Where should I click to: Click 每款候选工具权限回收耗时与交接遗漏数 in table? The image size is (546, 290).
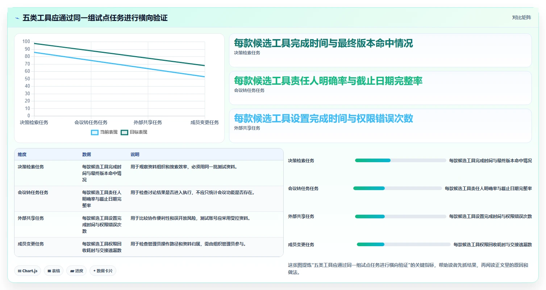pos(102,247)
